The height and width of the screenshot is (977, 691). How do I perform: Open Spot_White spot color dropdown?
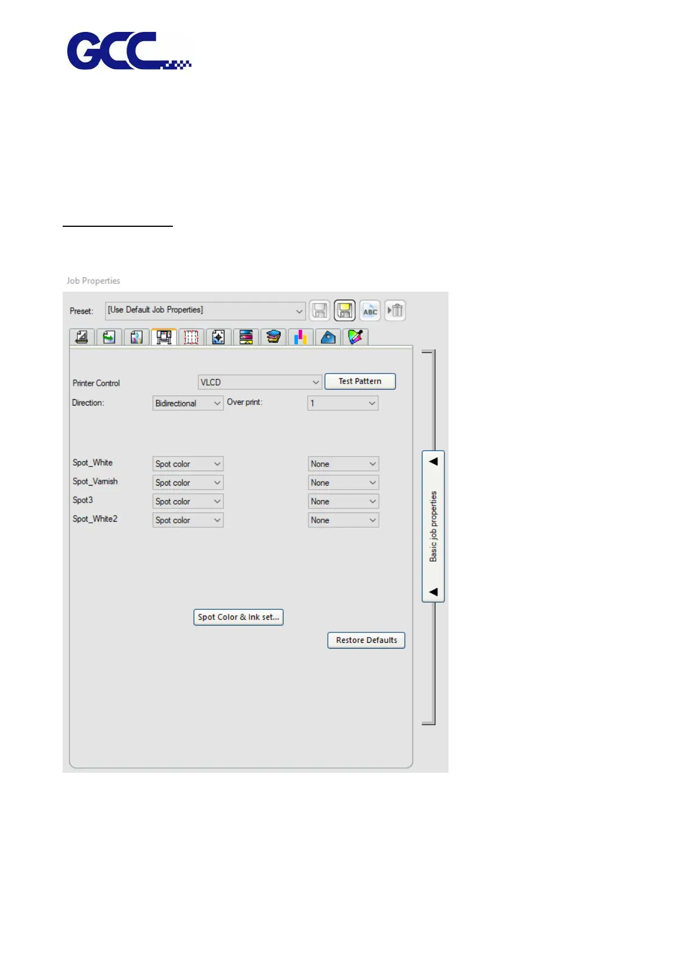[x=188, y=464]
